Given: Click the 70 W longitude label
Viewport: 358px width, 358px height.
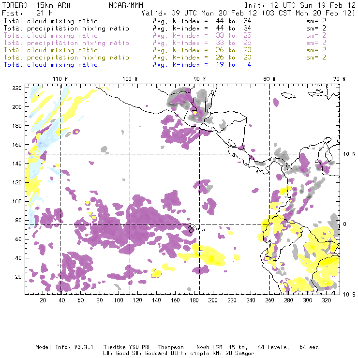Looking at the screenshot, I should (x=340, y=79).
